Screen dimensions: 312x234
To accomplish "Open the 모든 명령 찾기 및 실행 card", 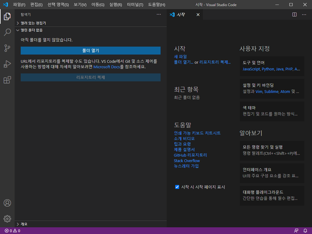I will tap(272, 150).
